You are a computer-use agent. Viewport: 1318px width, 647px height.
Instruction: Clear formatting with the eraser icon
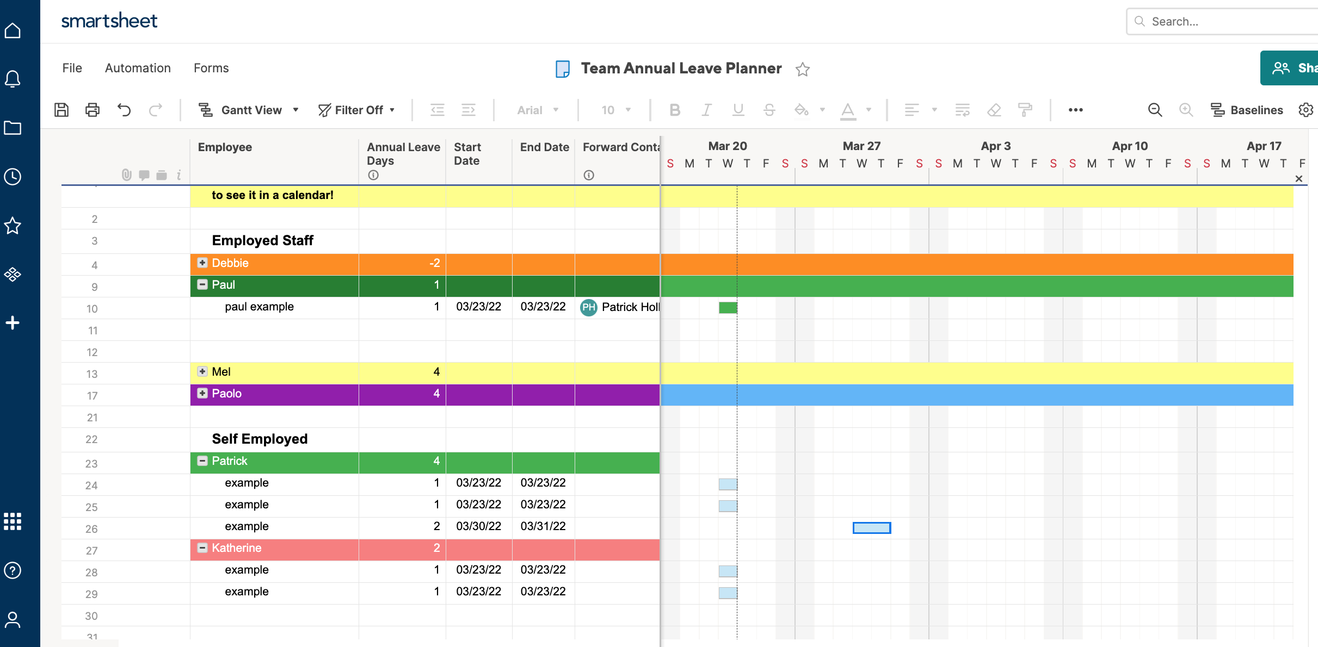[x=994, y=109]
